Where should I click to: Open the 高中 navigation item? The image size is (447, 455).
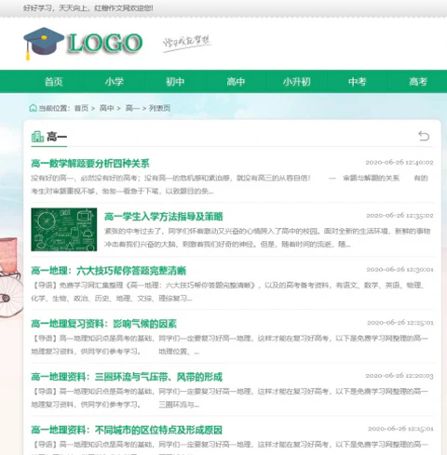click(236, 82)
